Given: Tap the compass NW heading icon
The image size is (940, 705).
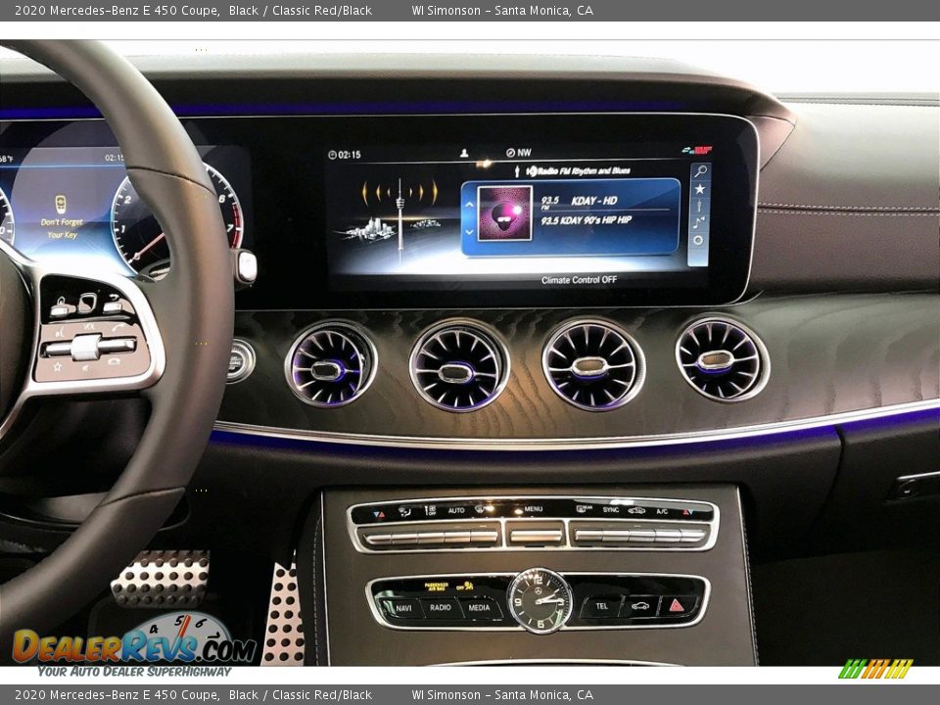Looking at the screenshot, I should pyautogui.click(x=511, y=152).
